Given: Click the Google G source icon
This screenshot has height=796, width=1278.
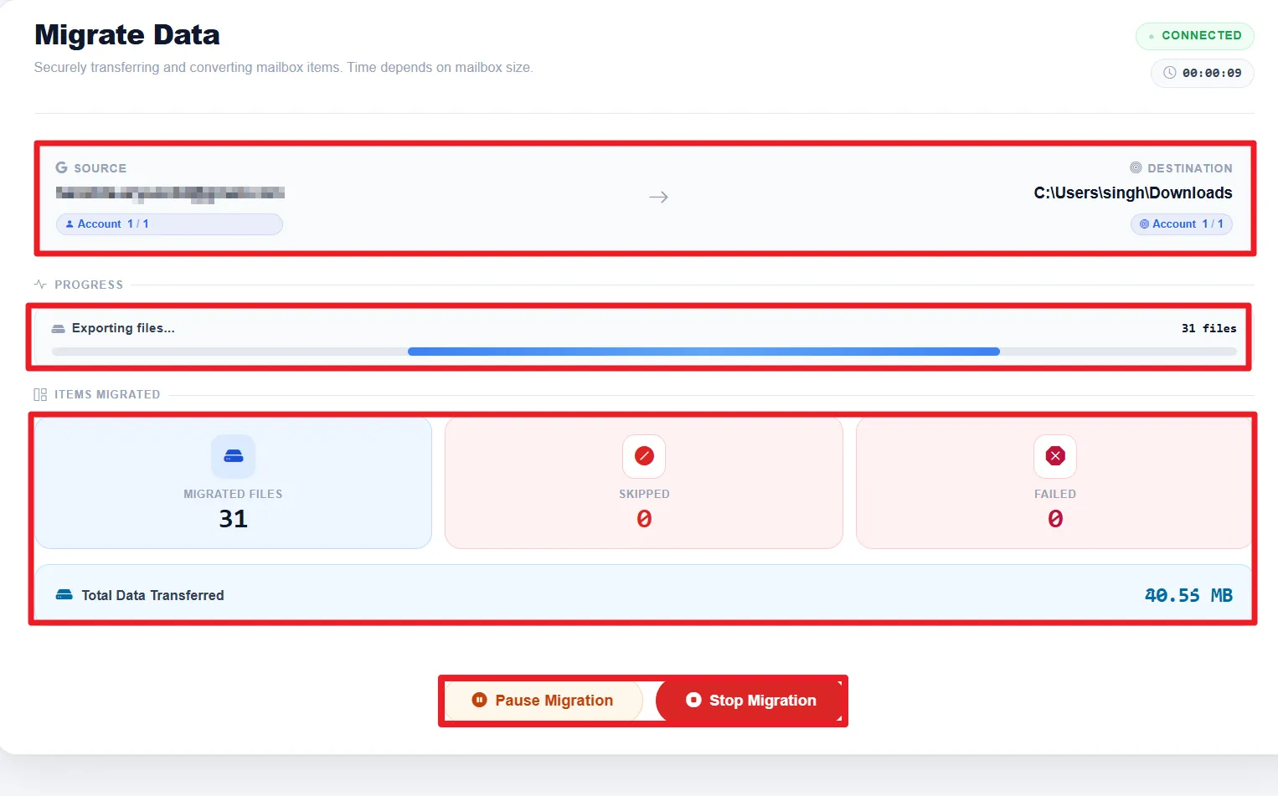Looking at the screenshot, I should pyautogui.click(x=62, y=167).
